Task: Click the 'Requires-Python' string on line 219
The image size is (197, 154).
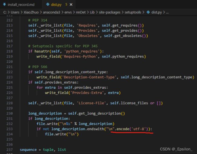Action: [80, 57]
